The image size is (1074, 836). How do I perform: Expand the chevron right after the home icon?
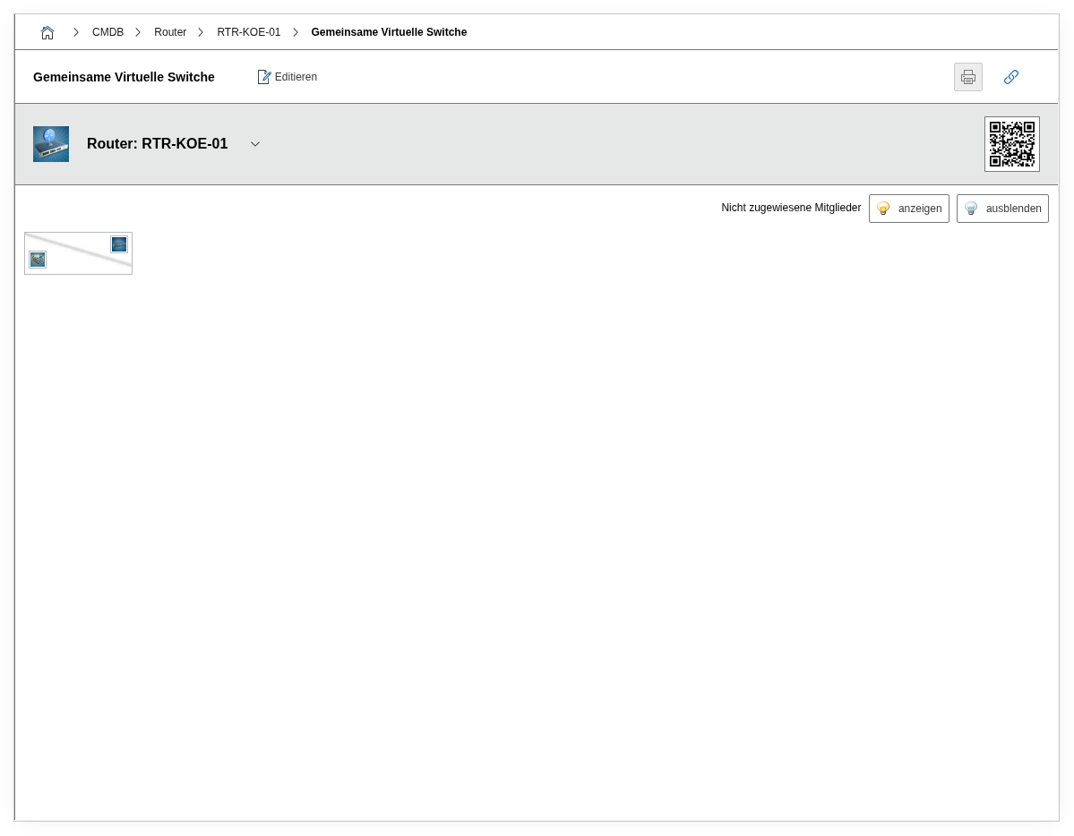pos(76,32)
